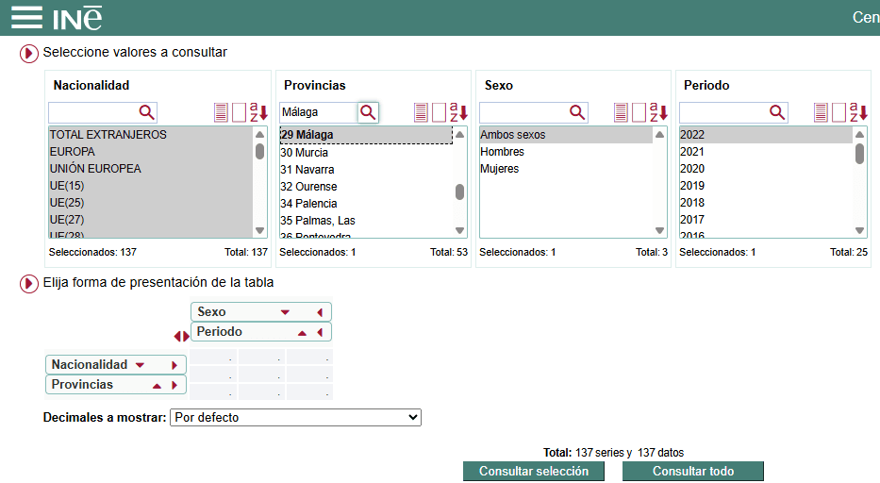Image resolution: width=880 pixels, height=483 pixels.
Task: Select 30 Murcia in Provincias list
Action: [x=305, y=153]
